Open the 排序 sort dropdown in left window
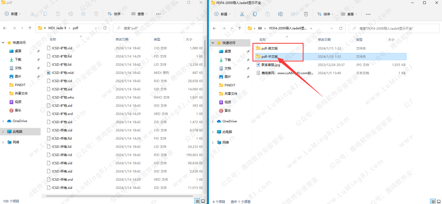The height and width of the screenshot is (204, 442). coord(116,14)
